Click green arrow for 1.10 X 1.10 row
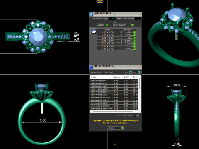This screenshot has width=199, height=149. pyautogui.click(x=134, y=44)
